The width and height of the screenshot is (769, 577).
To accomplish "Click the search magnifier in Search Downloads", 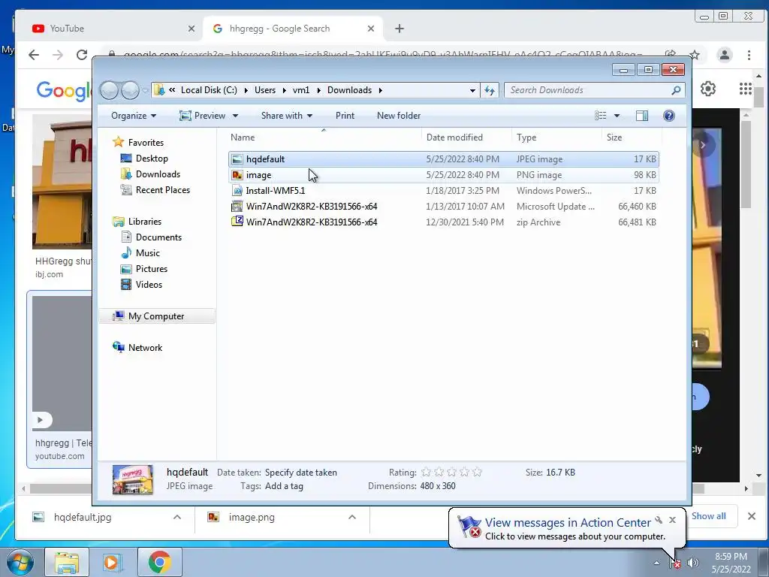I will 676,90.
